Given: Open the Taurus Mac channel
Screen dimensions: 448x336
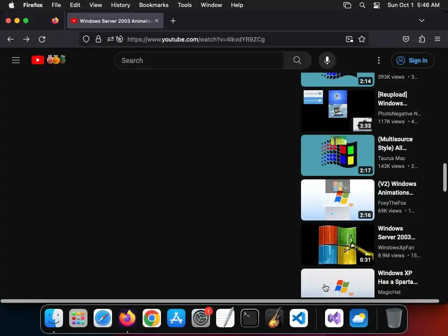Looking at the screenshot, I should (392, 158).
